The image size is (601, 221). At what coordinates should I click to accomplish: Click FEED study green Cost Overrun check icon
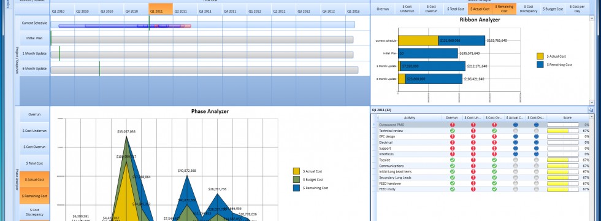494,189
